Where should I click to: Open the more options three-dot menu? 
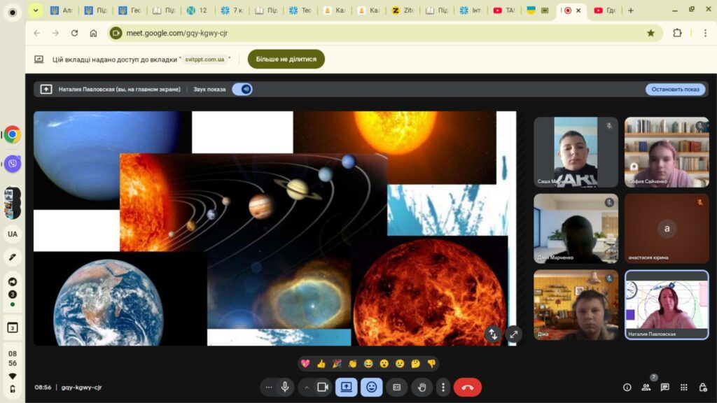443,387
